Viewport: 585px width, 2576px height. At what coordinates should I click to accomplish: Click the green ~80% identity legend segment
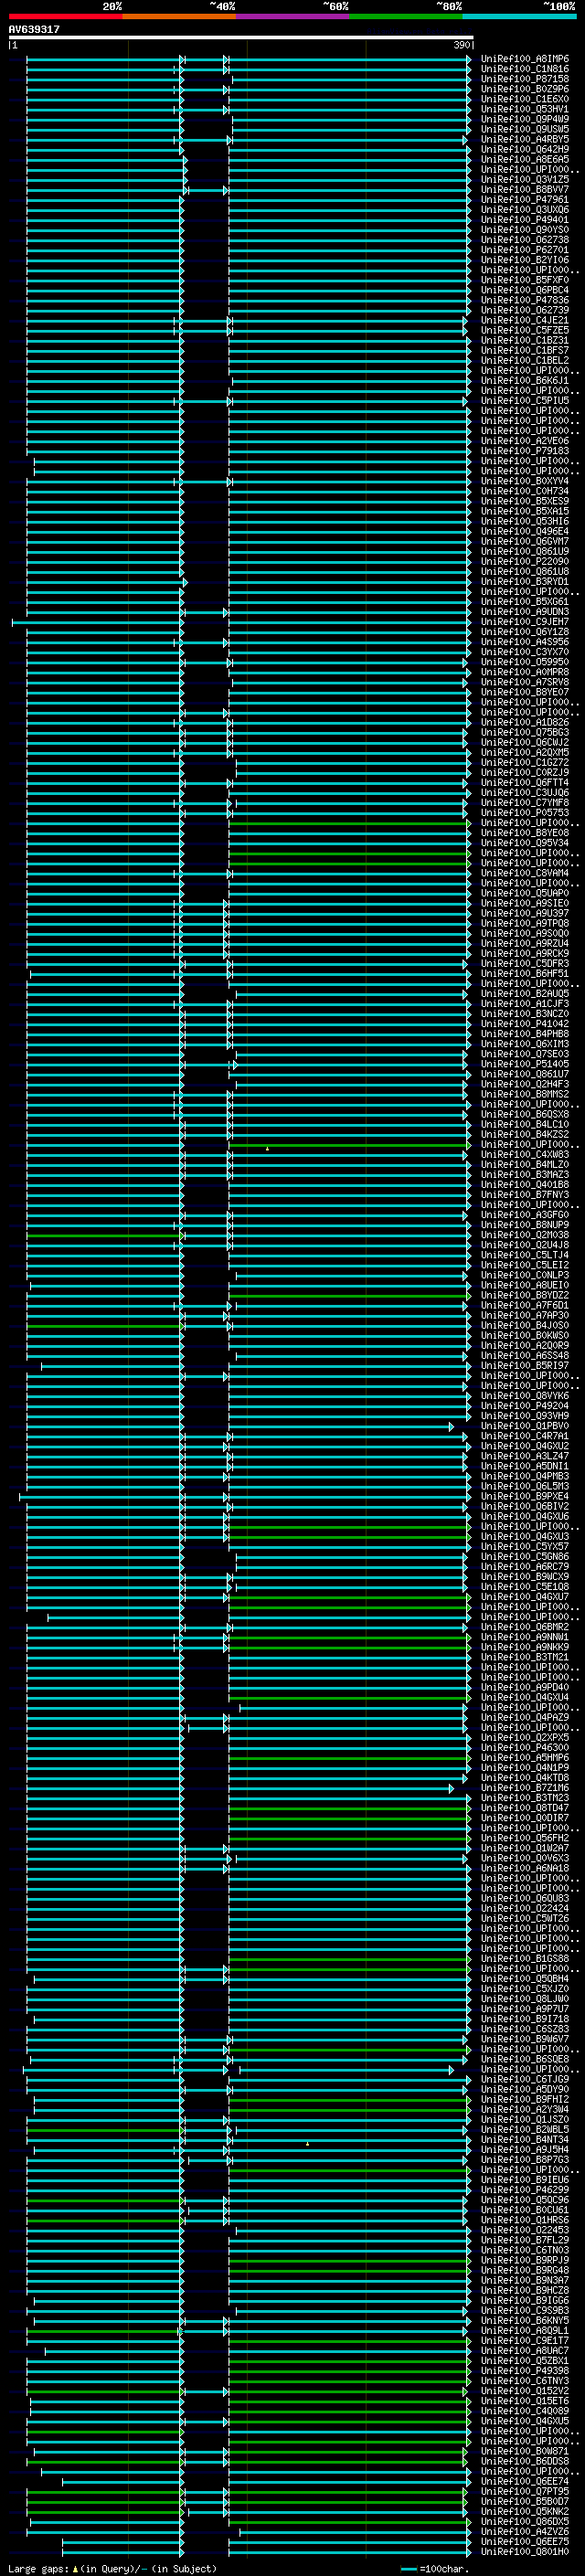[406, 16]
